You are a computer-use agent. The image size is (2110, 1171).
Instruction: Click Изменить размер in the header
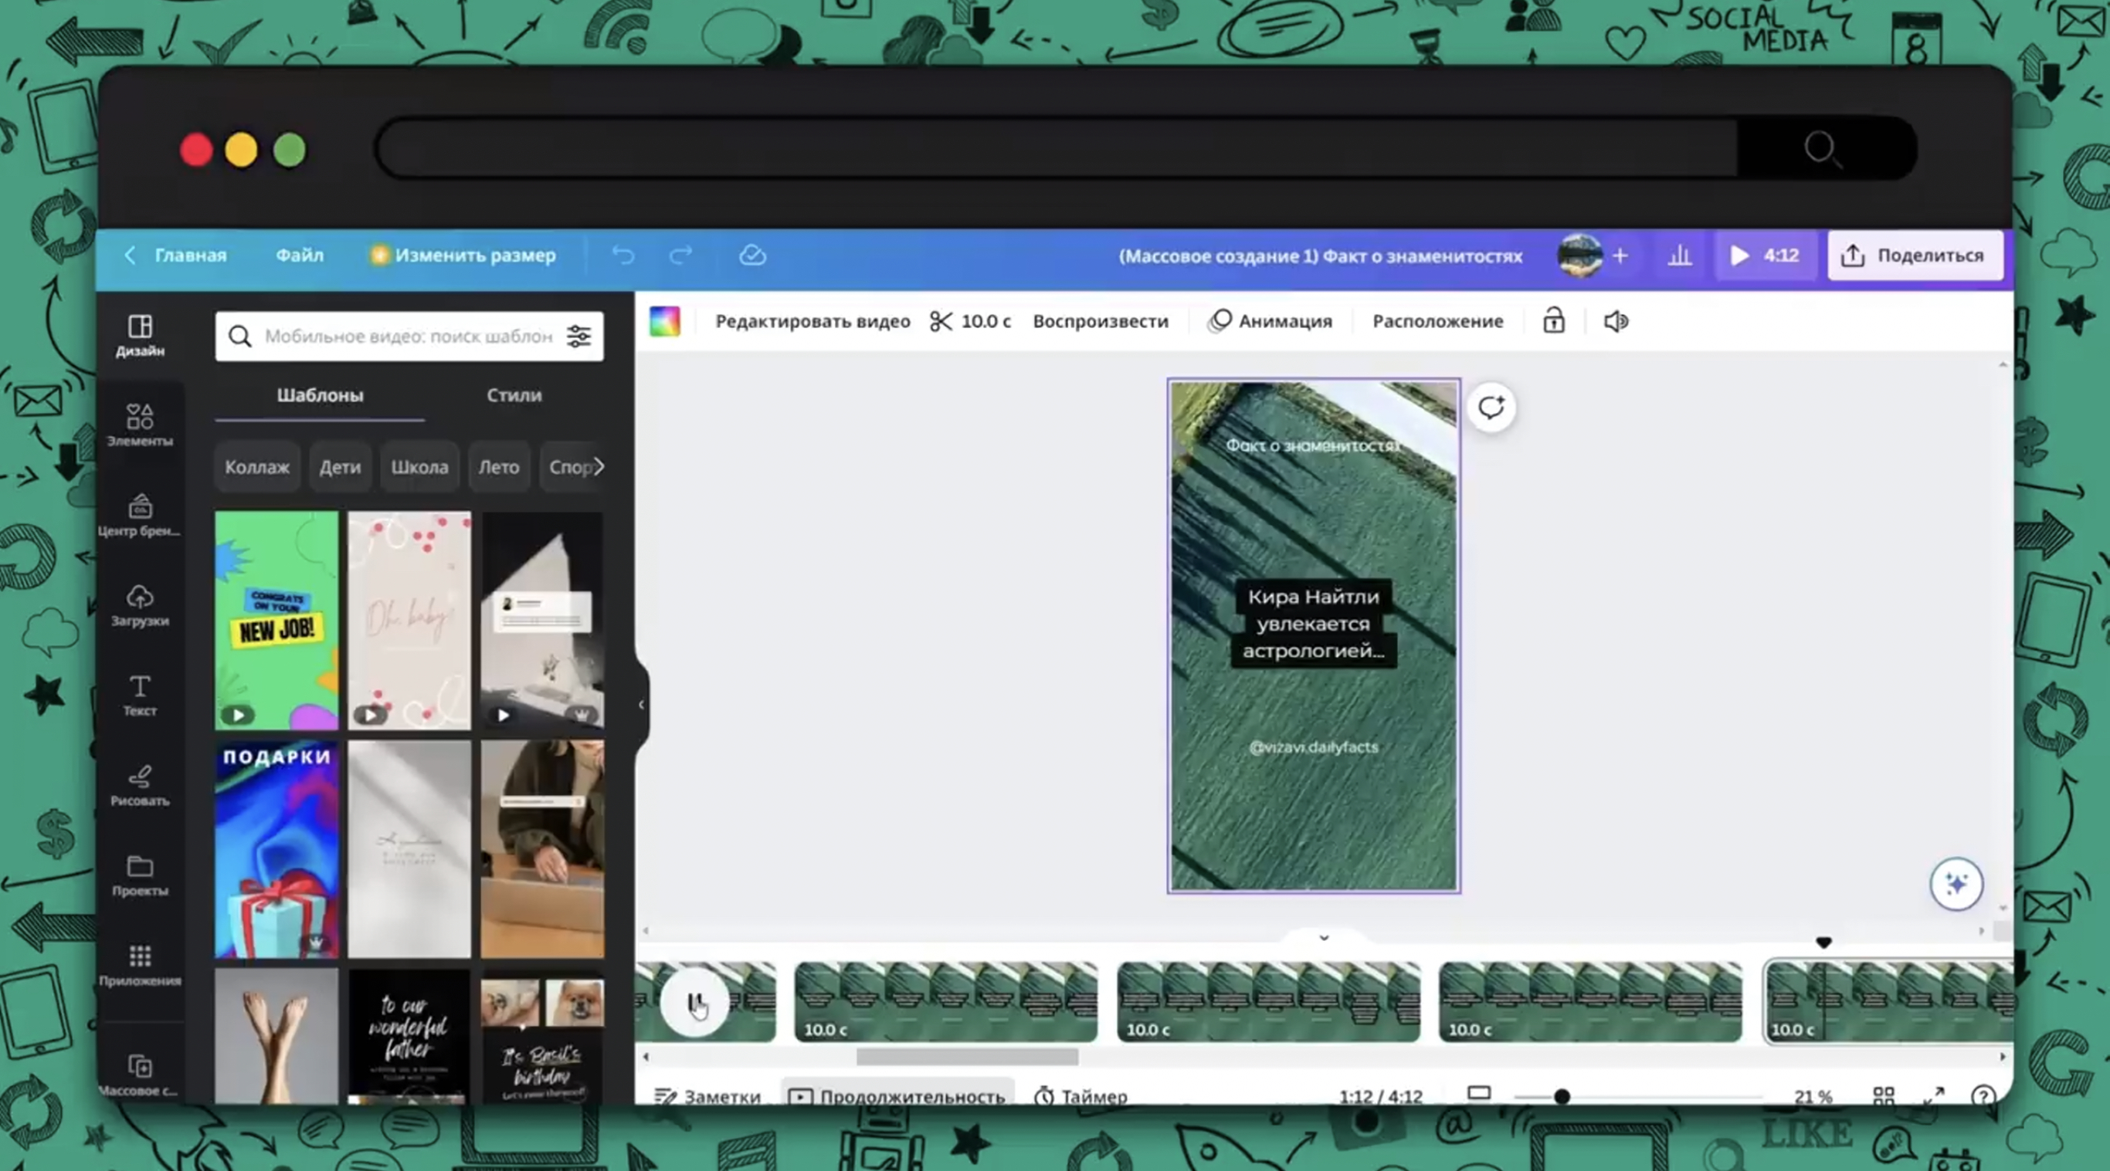point(463,256)
